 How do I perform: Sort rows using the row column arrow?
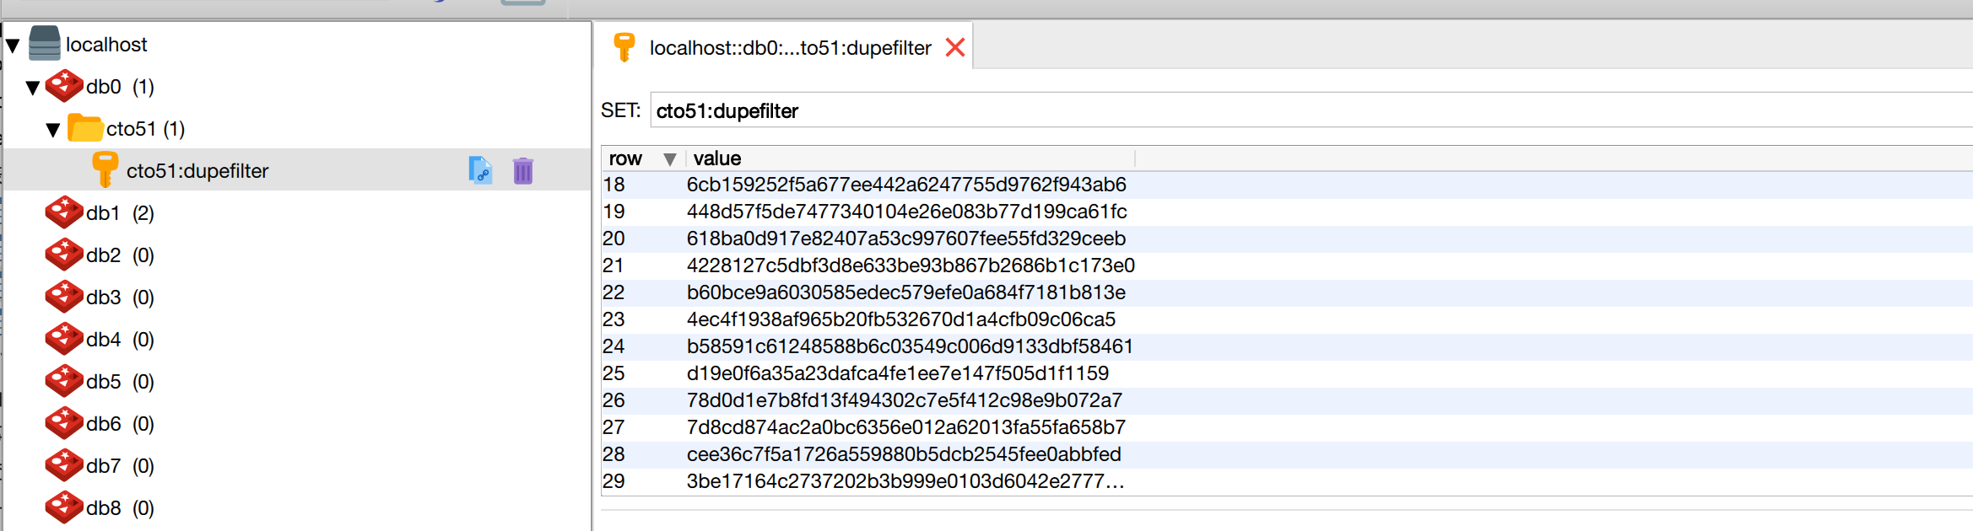coord(669,158)
